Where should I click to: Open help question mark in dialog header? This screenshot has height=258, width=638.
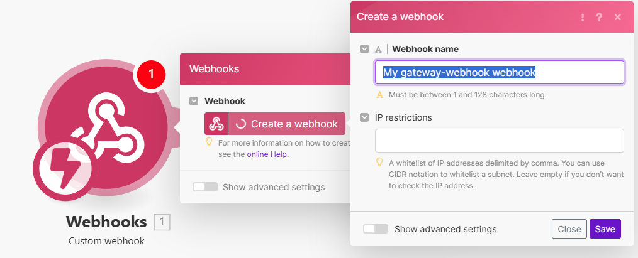click(599, 17)
